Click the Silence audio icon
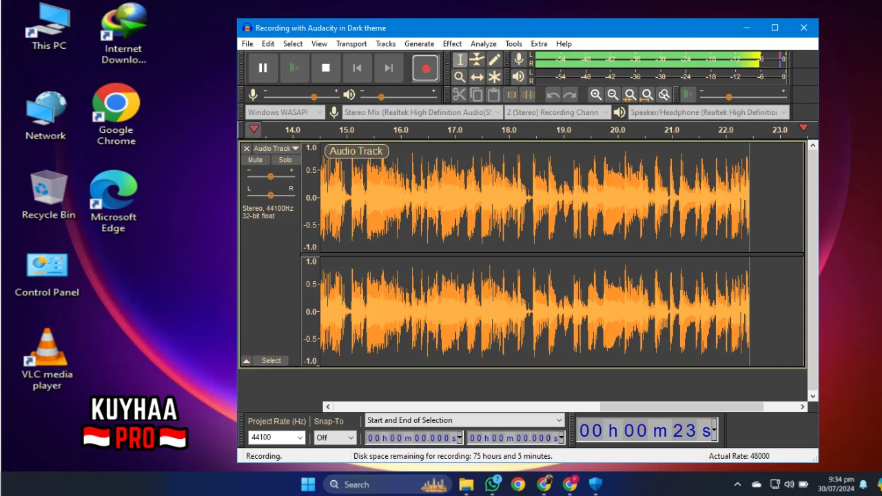 [x=528, y=94]
